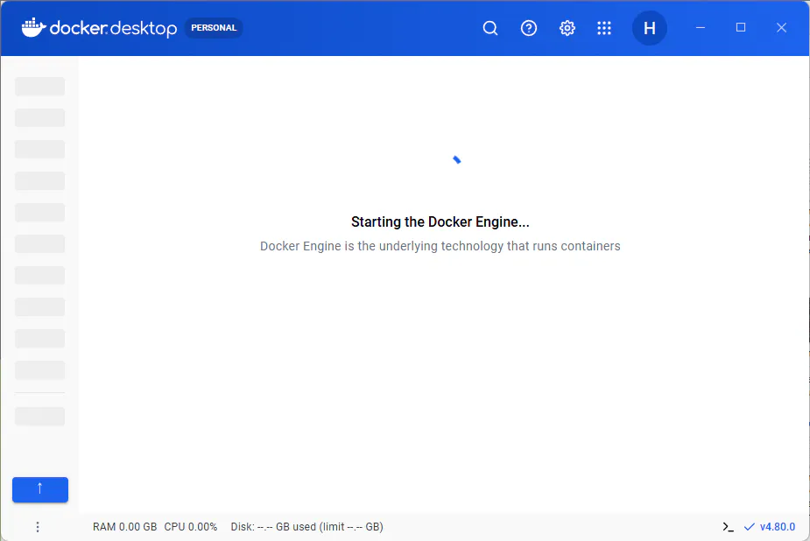Open the help question mark icon
This screenshot has height=541, width=810.
(528, 28)
